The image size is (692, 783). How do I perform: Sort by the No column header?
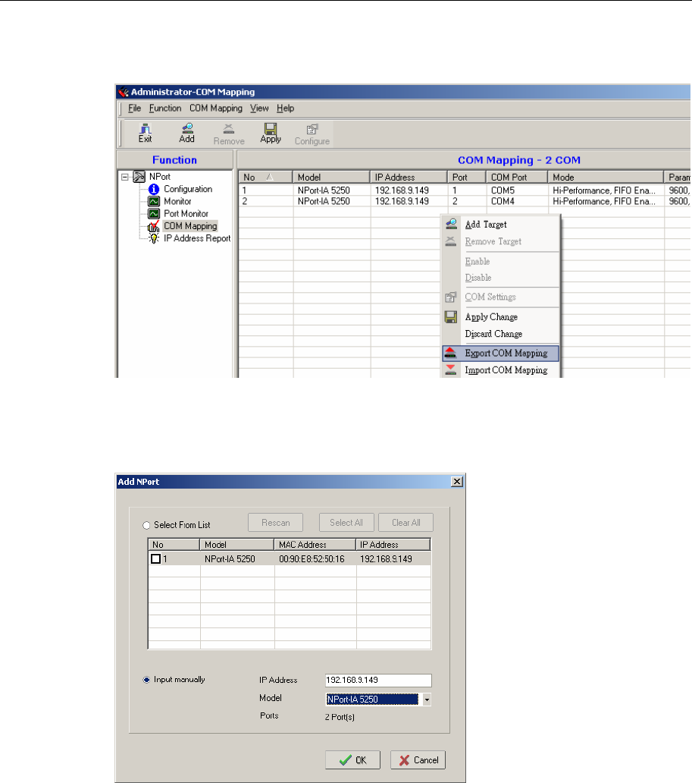(x=265, y=178)
